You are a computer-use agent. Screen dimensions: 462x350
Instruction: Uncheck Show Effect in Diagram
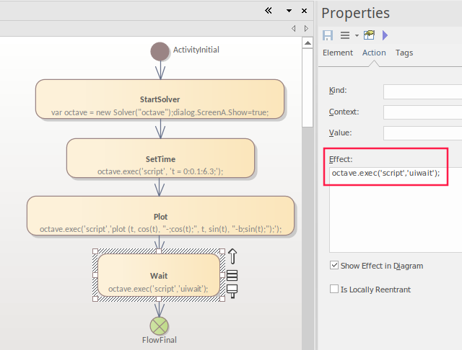coord(334,265)
